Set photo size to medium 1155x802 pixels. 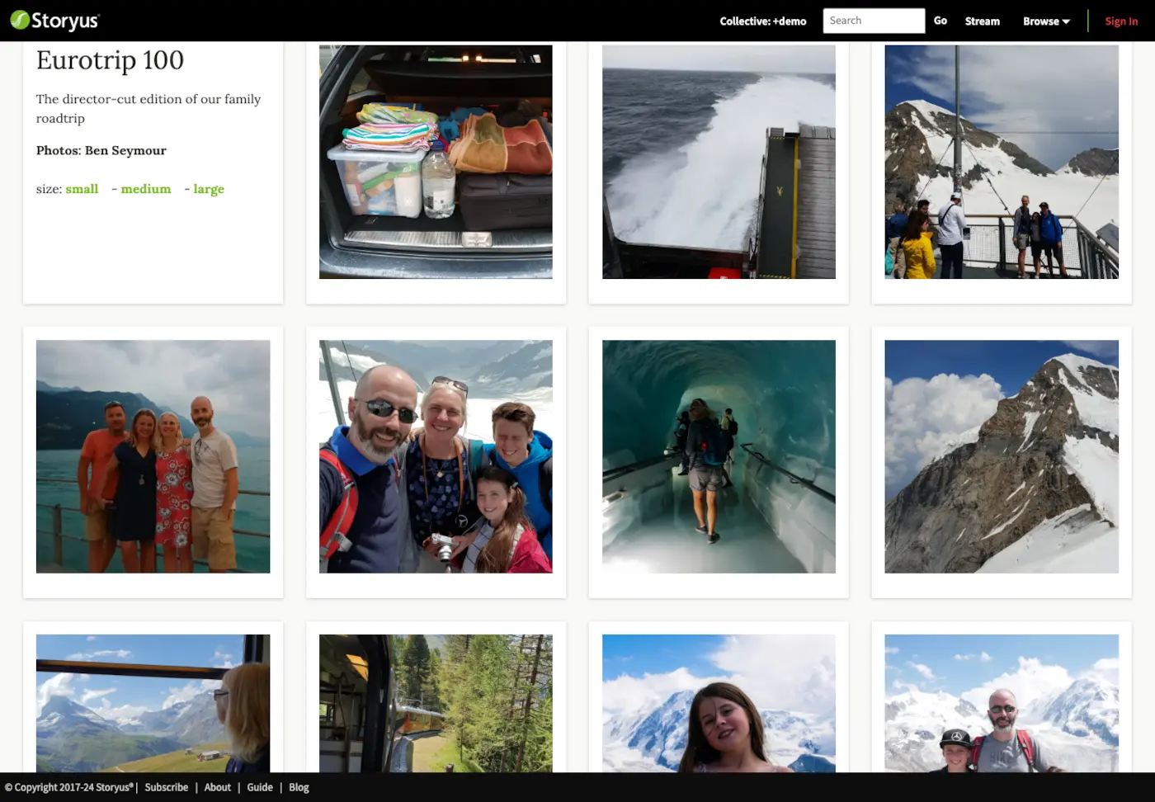pyautogui.click(x=146, y=189)
